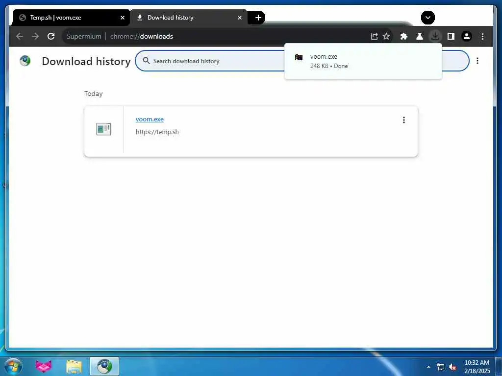
Task: Open more actions for voom.exe entry
Action: tap(404, 120)
